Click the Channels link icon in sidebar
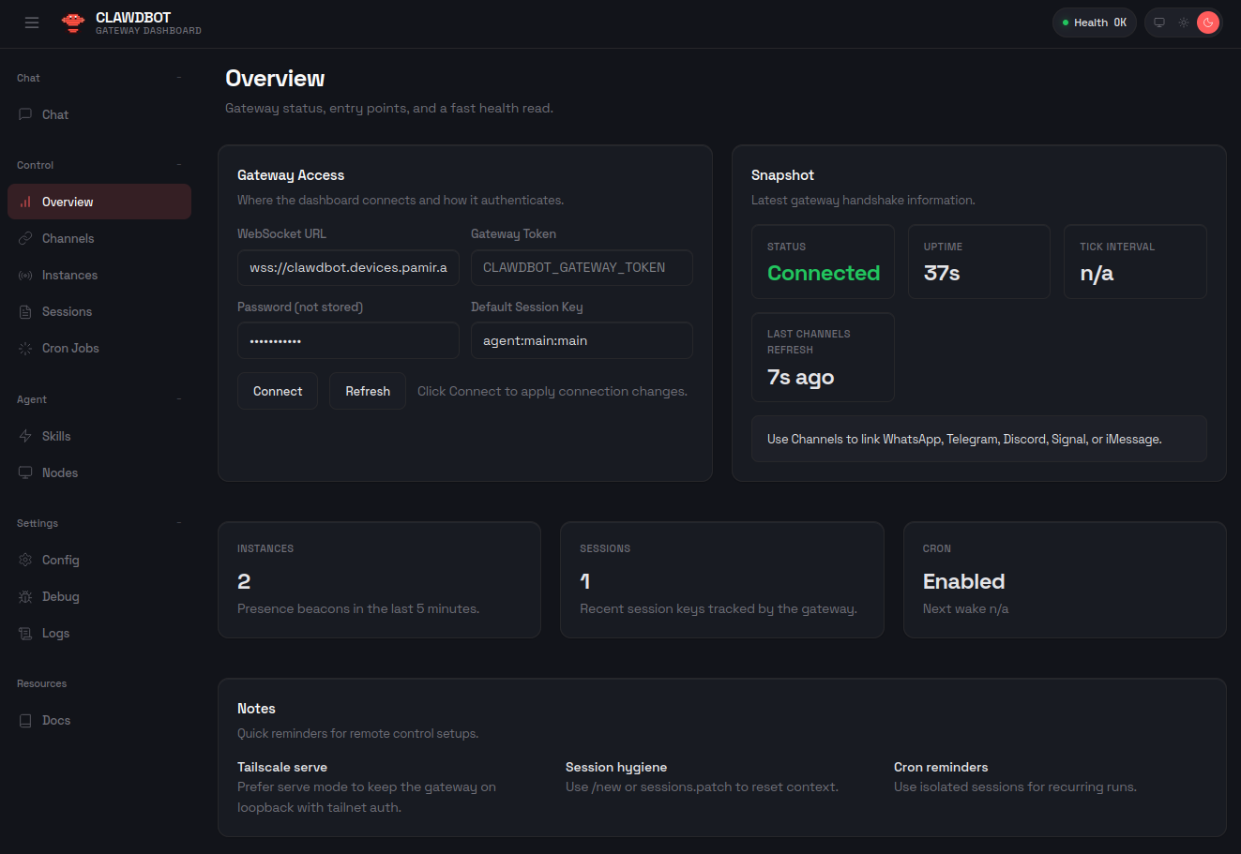Image resolution: width=1241 pixels, height=854 pixels. [25, 238]
